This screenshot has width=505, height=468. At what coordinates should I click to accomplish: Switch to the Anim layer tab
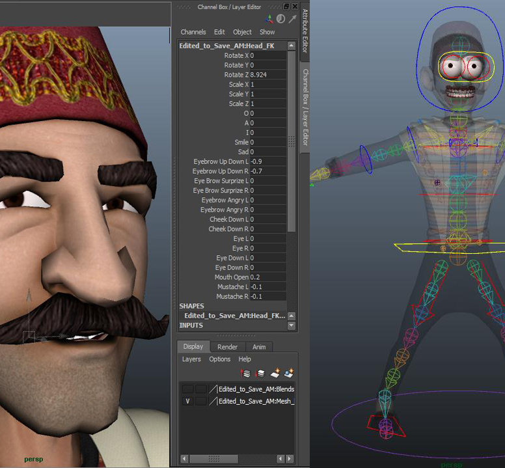pos(259,347)
